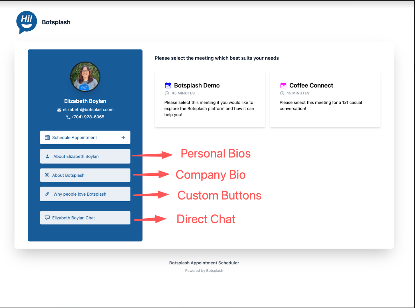Click the envelope icon beside the email address
The image size is (415, 308).
point(59,109)
